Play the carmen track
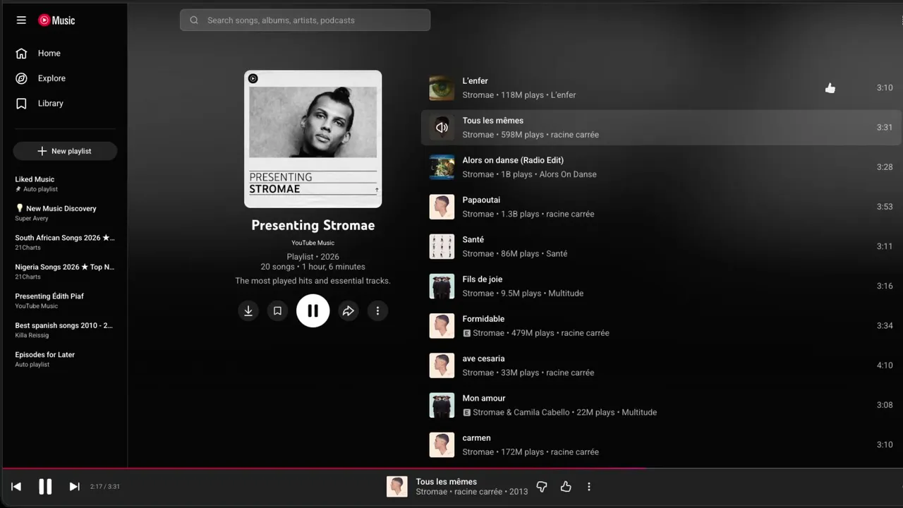 point(476,438)
